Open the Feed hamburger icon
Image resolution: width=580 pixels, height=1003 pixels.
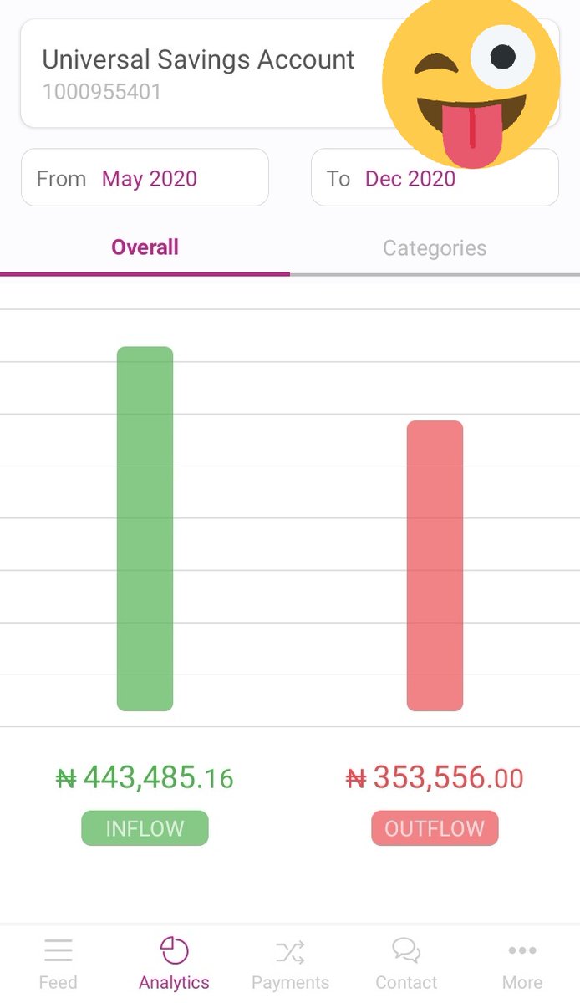[x=59, y=950]
